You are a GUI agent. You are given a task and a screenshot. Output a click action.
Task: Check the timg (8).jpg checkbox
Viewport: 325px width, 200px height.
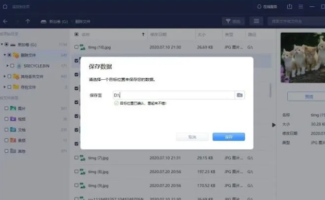[x=77, y=172]
